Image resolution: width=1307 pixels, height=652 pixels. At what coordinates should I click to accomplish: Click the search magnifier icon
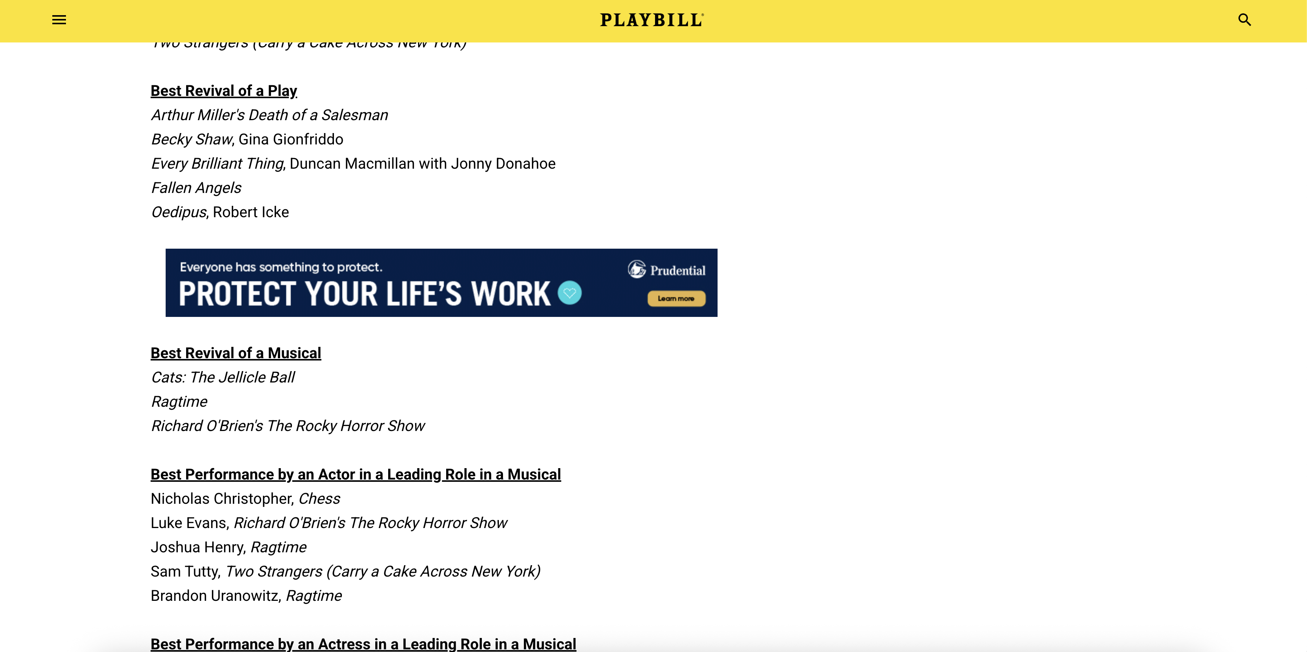(1244, 20)
